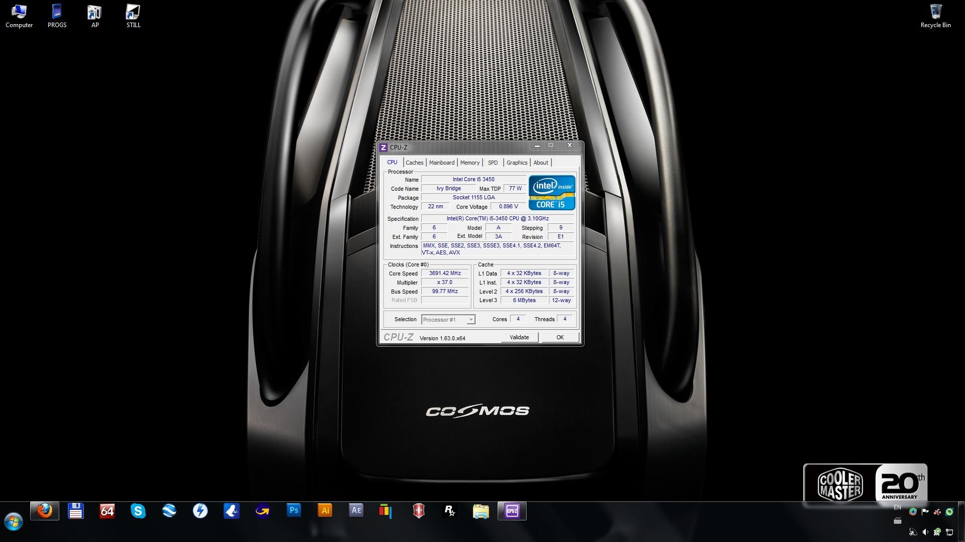Screen dimensions: 965x542
Task: Open the PROGS desktop shortcut
Action: point(57,16)
